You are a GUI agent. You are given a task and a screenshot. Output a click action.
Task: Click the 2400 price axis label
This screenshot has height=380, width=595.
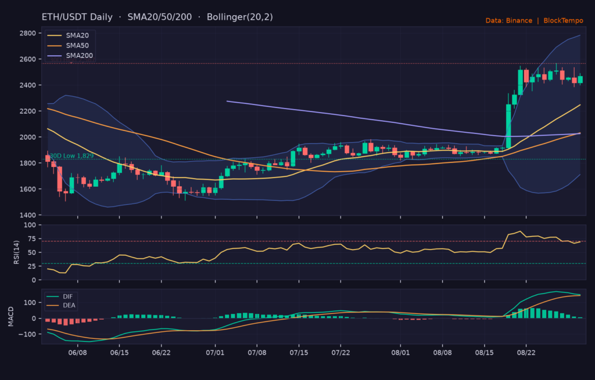coord(28,85)
